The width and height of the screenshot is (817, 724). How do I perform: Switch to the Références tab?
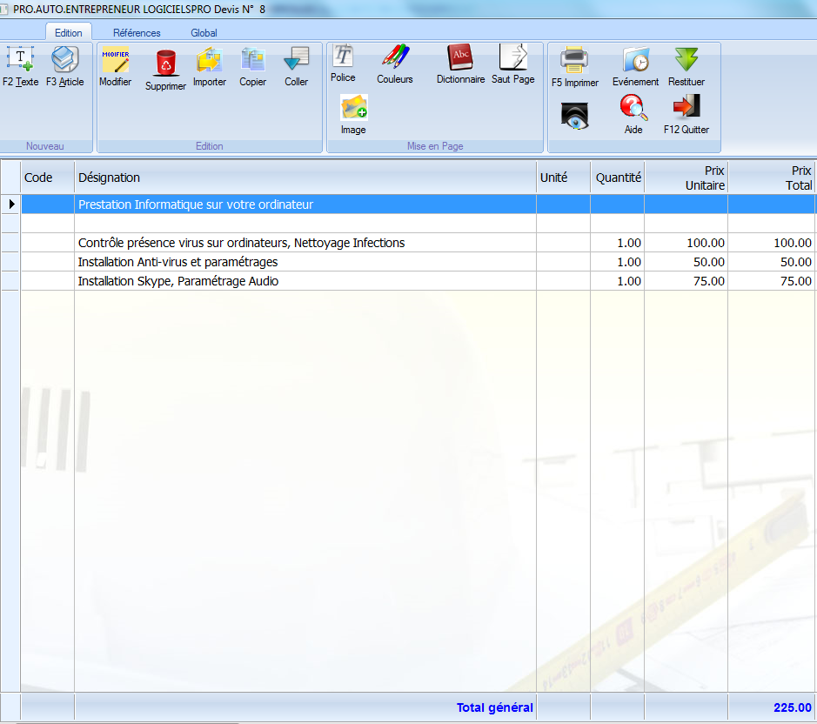point(137,33)
